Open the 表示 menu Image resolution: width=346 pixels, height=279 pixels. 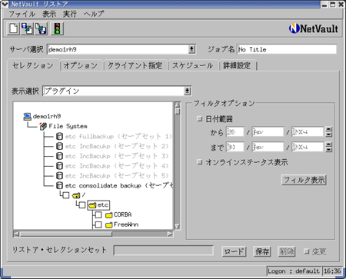(x=49, y=14)
